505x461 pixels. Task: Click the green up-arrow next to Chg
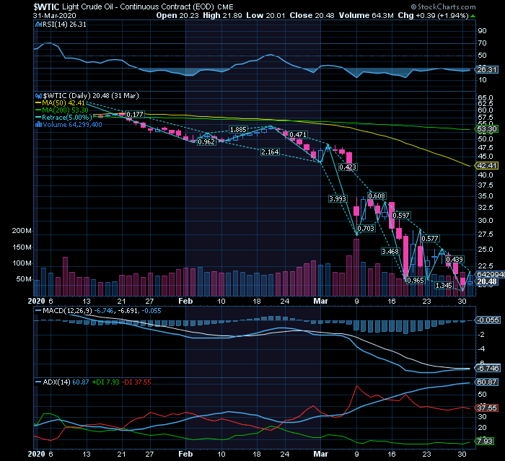(473, 15)
